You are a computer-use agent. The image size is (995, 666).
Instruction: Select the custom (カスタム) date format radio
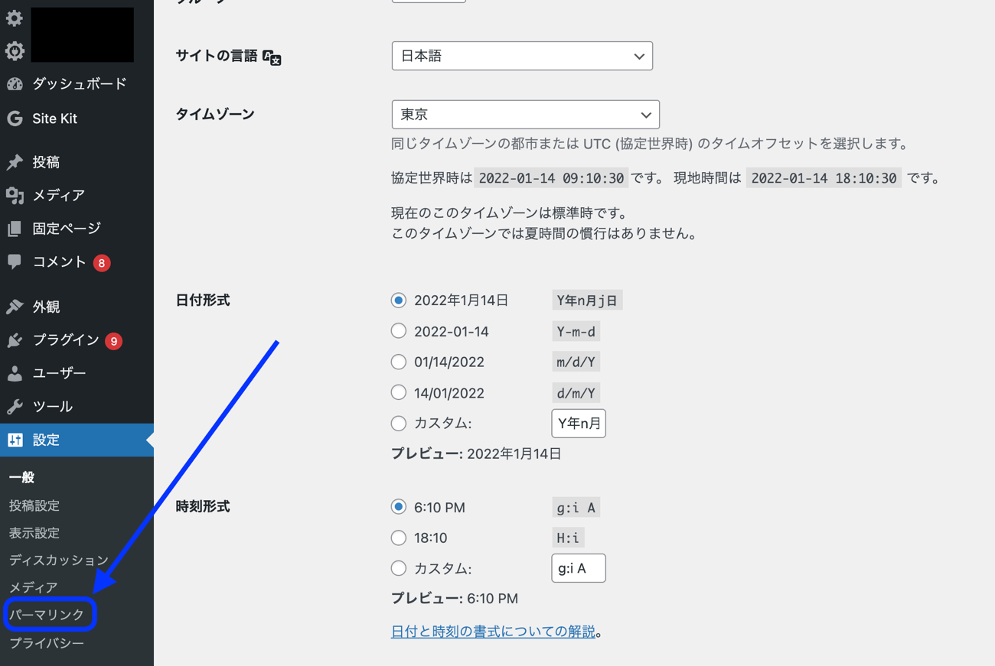[x=399, y=423]
